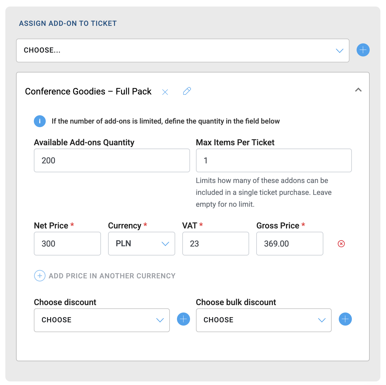Remove the Conference Goodies add-on with the X icon
This screenshot has width=386, height=385.
click(165, 92)
